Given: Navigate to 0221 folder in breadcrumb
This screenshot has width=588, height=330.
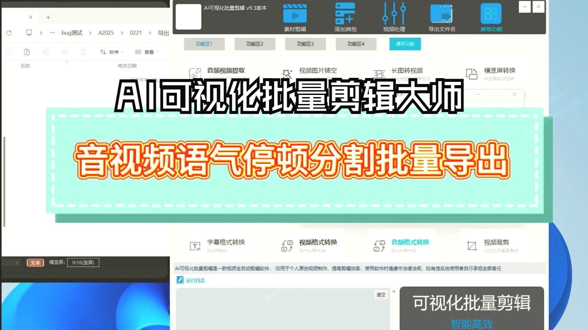Looking at the screenshot, I should [x=136, y=33].
